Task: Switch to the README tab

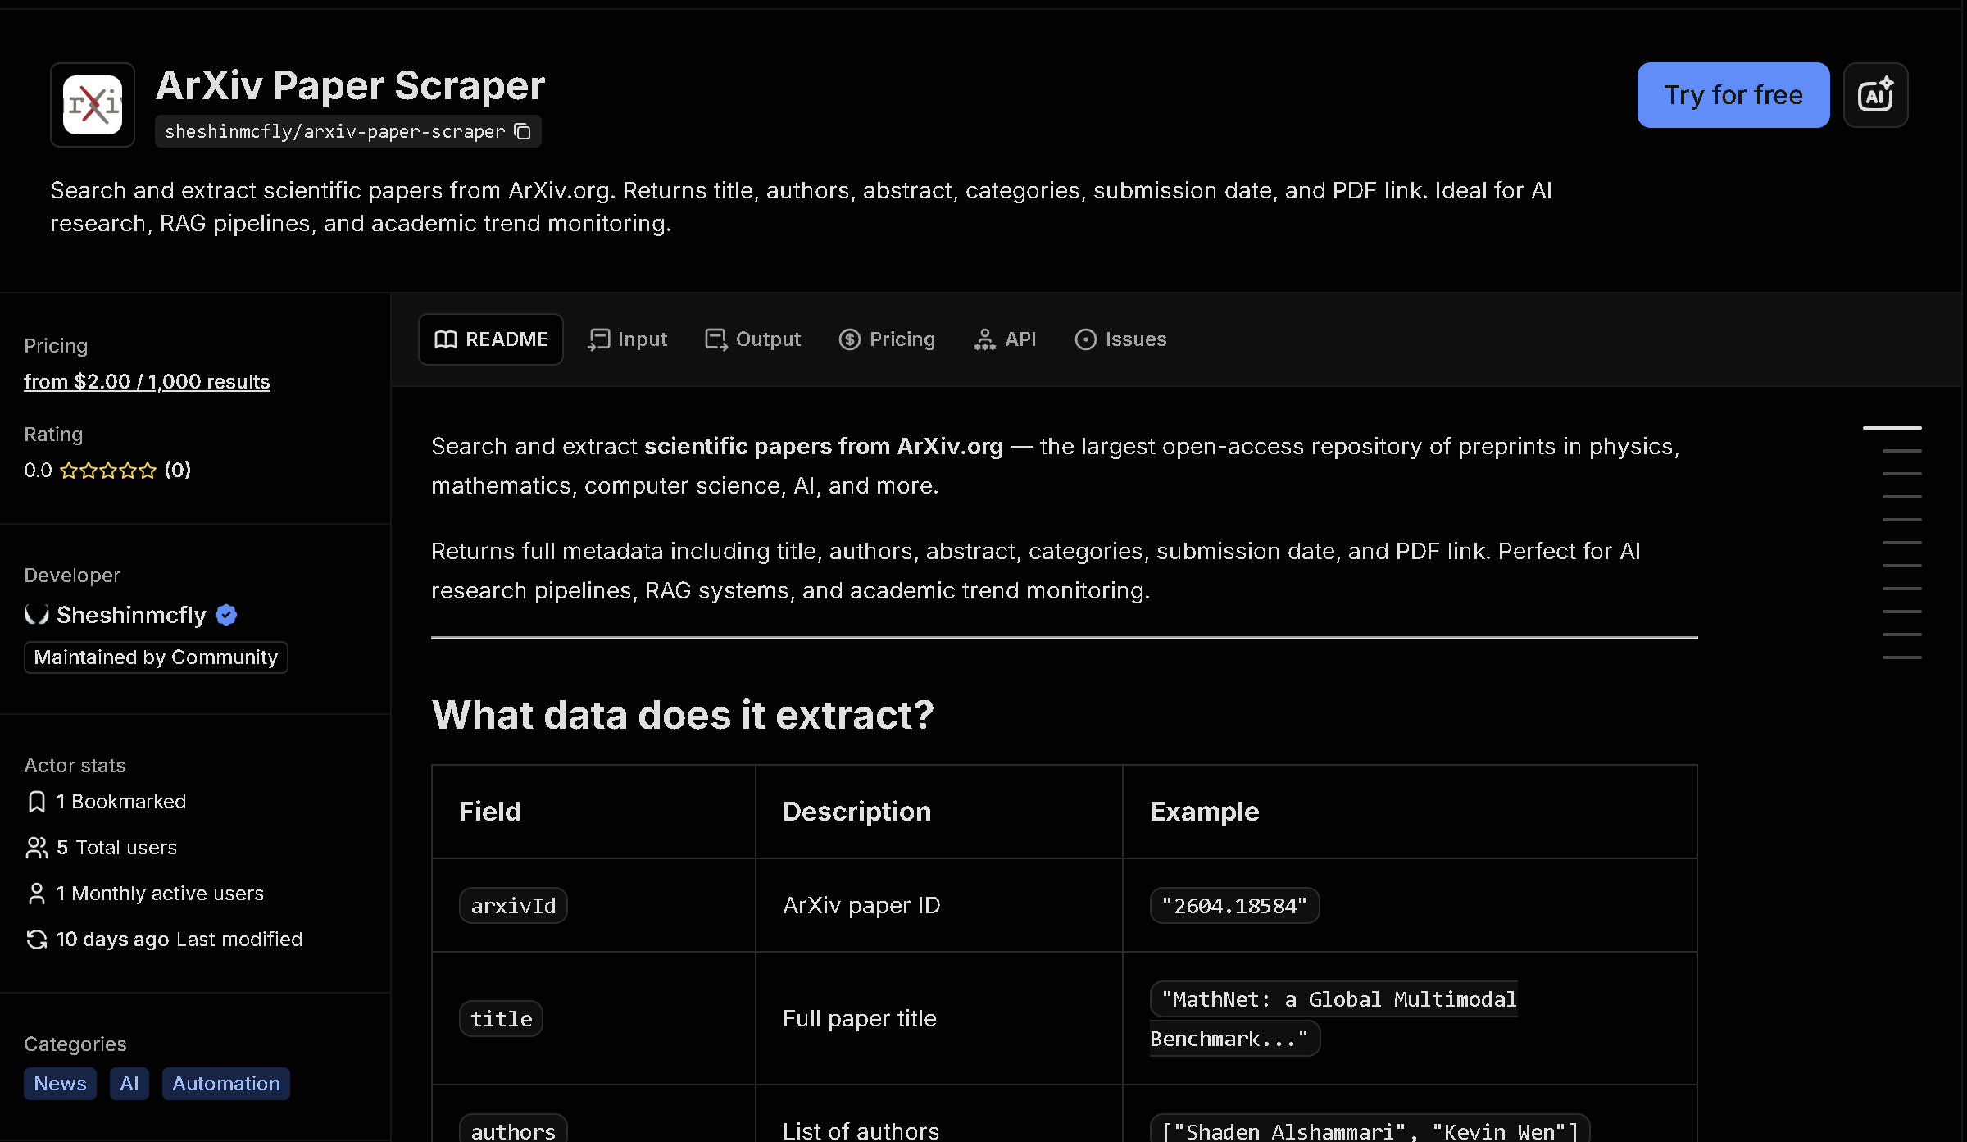Action: (491, 339)
